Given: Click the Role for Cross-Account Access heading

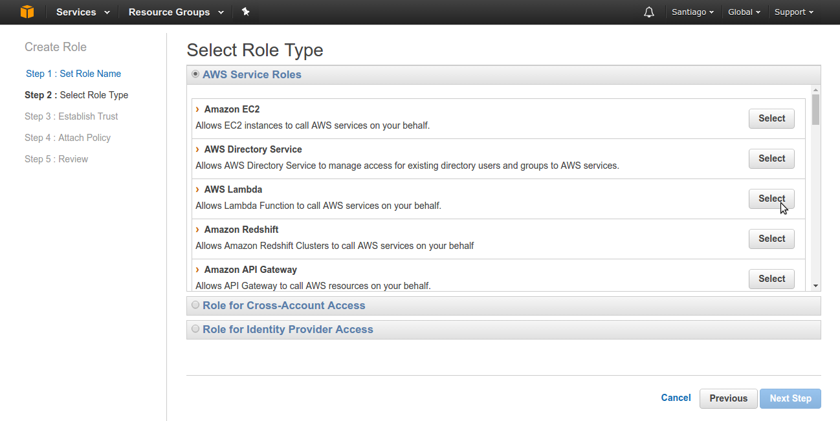Looking at the screenshot, I should tap(284, 305).
